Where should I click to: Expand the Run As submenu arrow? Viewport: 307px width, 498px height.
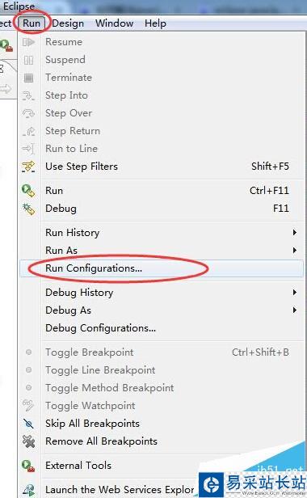coord(295,251)
